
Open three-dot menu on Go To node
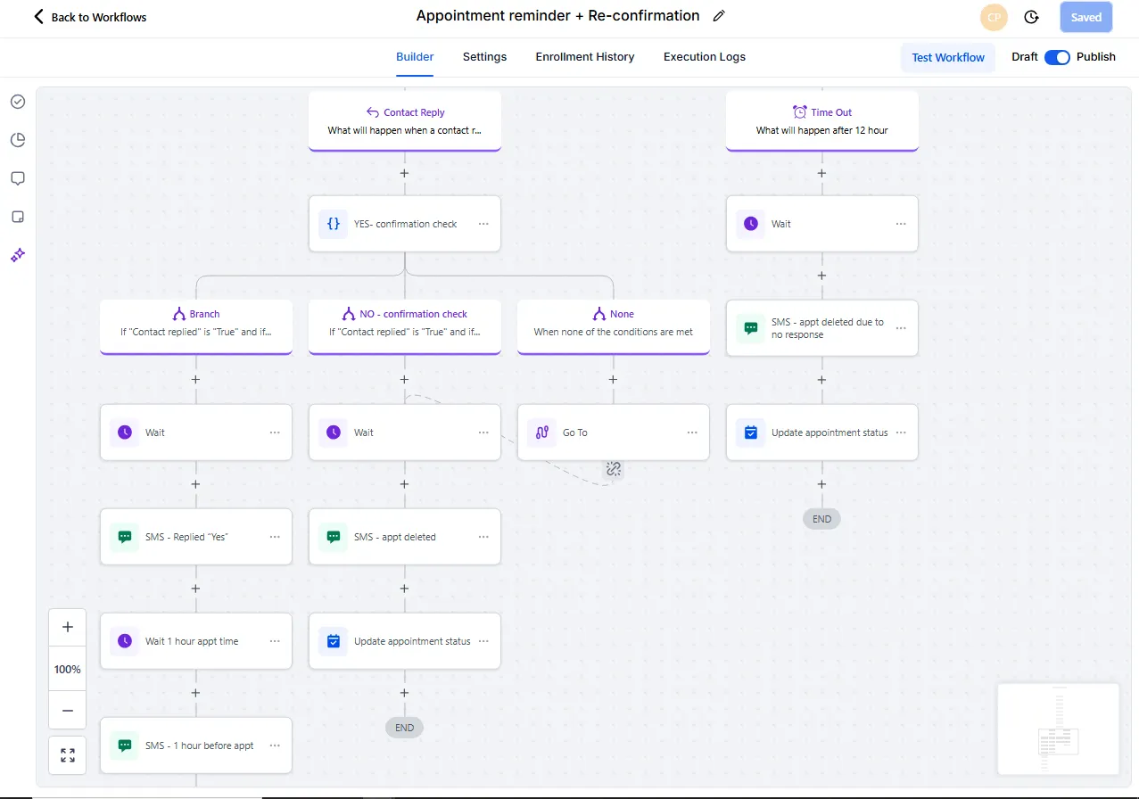[x=692, y=432]
